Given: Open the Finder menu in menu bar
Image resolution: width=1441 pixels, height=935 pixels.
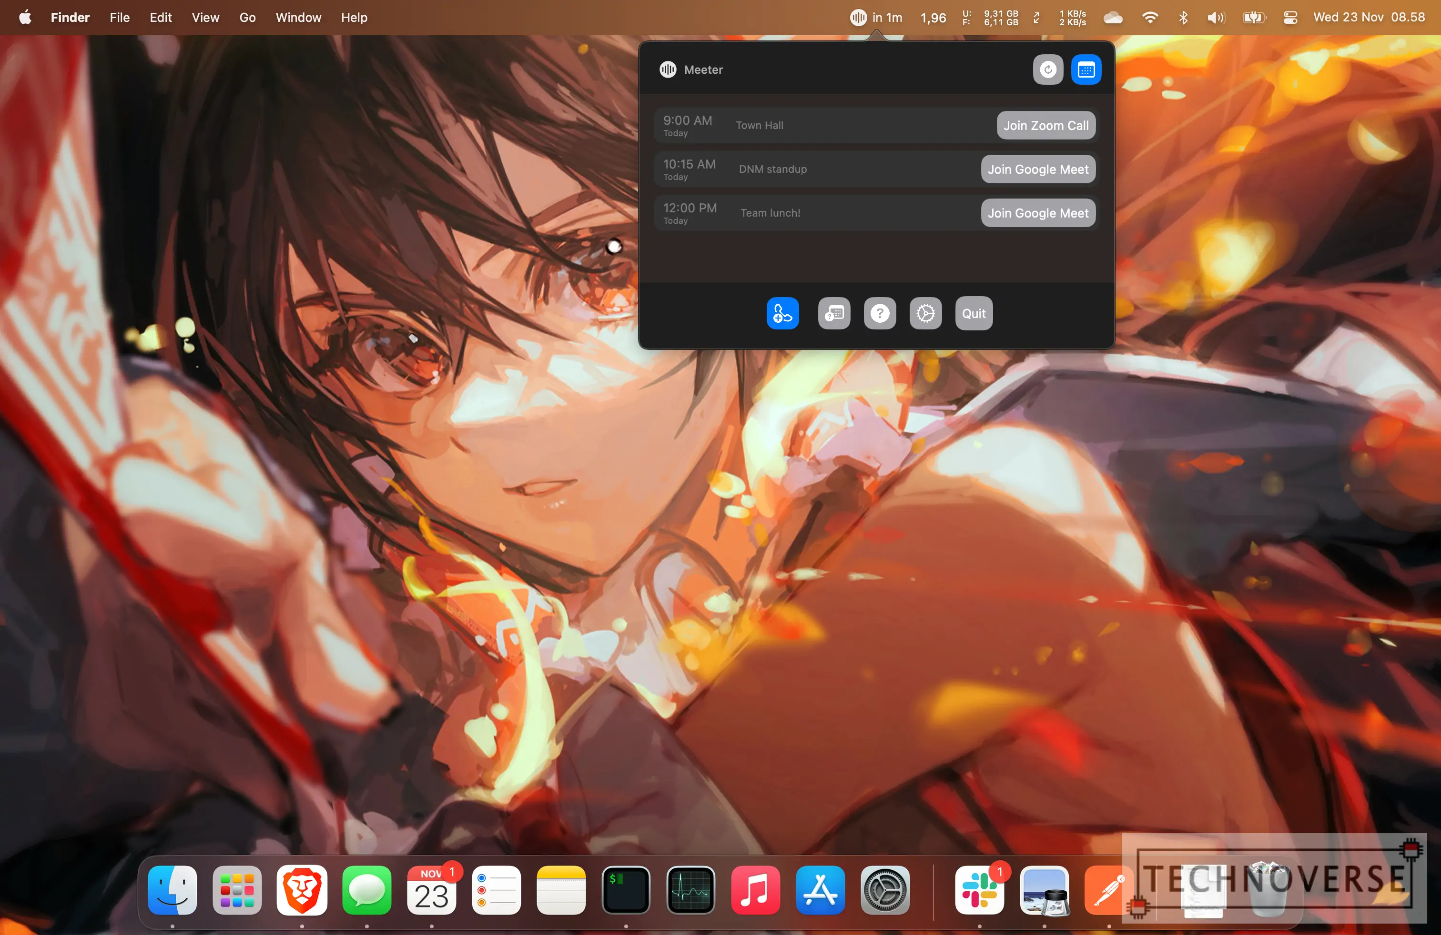Looking at the screenshot, I should click(69, 17).
